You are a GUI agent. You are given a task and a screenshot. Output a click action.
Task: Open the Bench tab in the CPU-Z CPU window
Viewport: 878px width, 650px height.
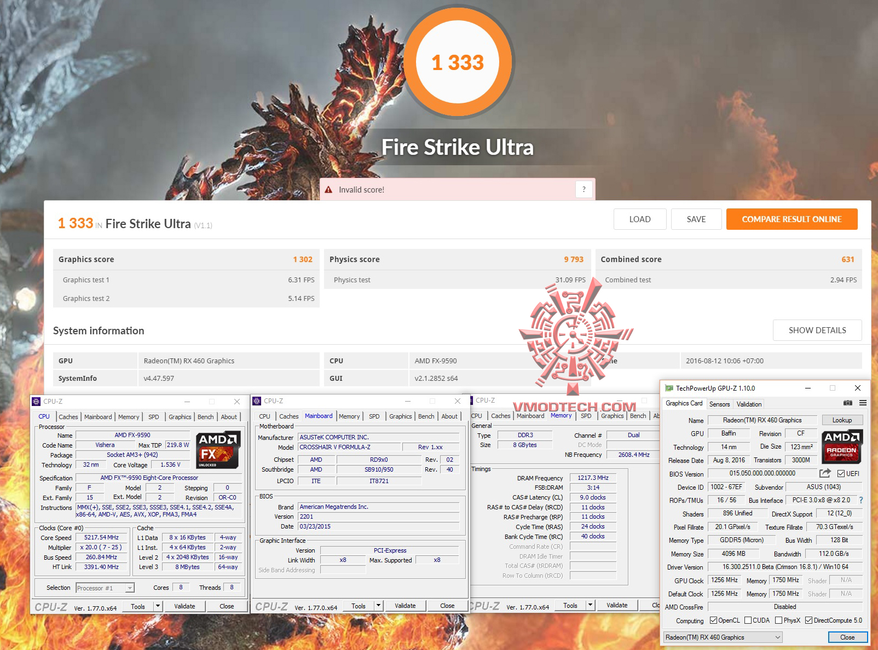pyautogui.click(x=206, y=417)
